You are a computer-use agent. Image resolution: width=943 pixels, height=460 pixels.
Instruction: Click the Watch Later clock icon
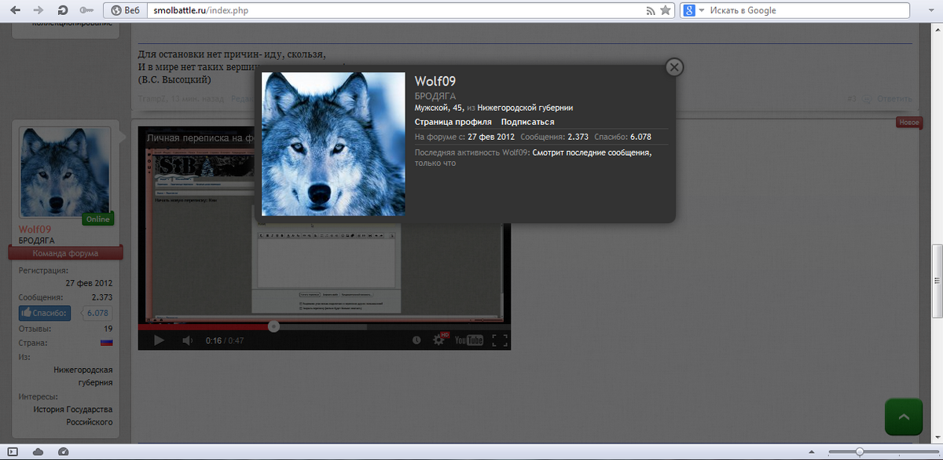tap(416, 340)
